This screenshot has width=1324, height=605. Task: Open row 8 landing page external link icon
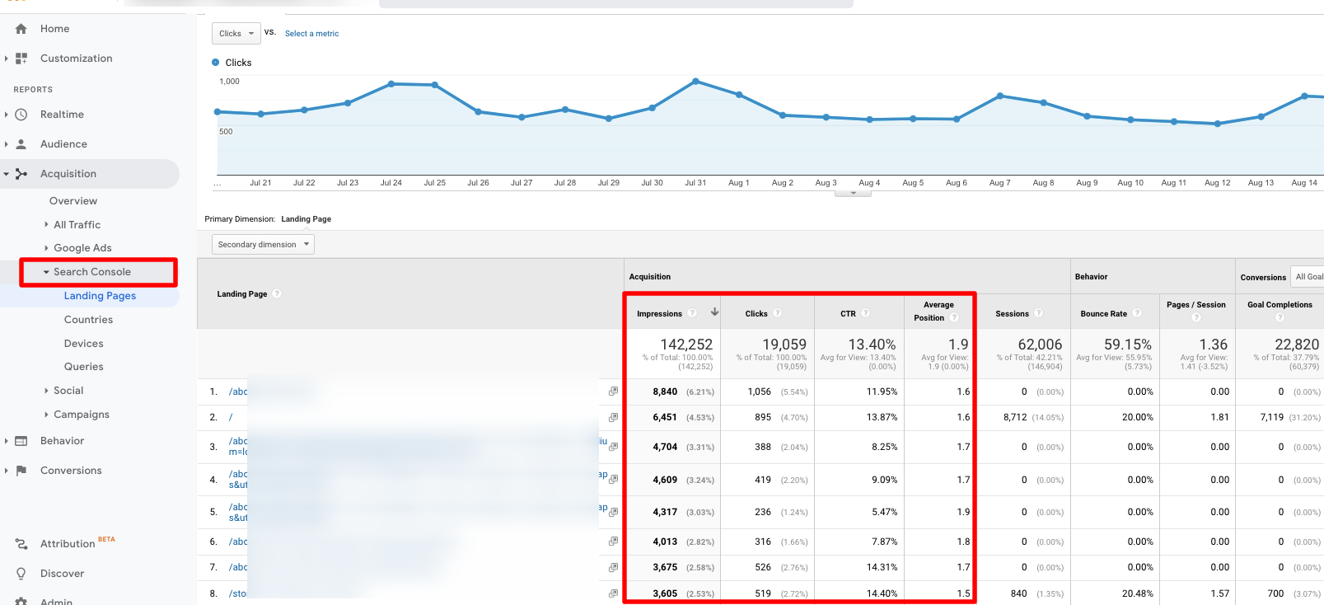[613, 593]
